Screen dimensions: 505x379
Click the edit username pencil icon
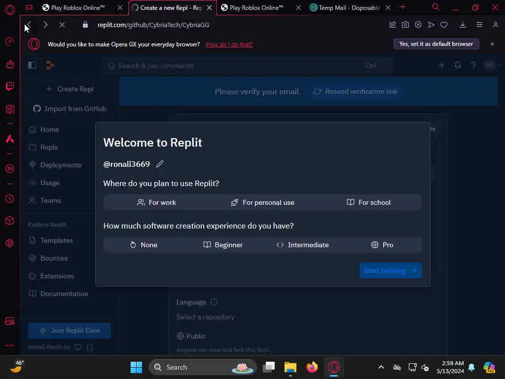[160, 164]
